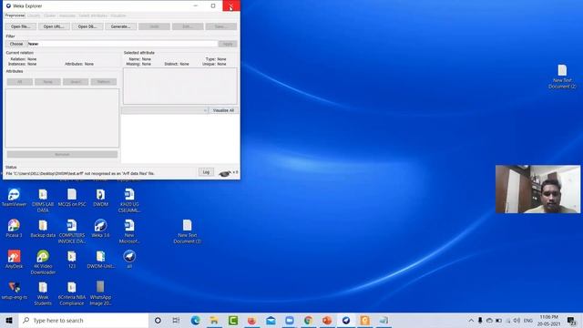Select the New Microsoft Word document icon

pos(129,231)
